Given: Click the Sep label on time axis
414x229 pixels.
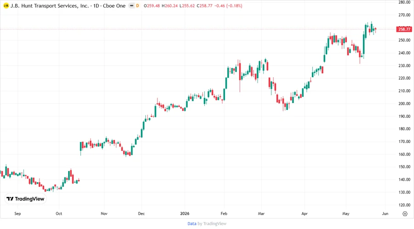Looking at the screenshot, I should (17, 214).
